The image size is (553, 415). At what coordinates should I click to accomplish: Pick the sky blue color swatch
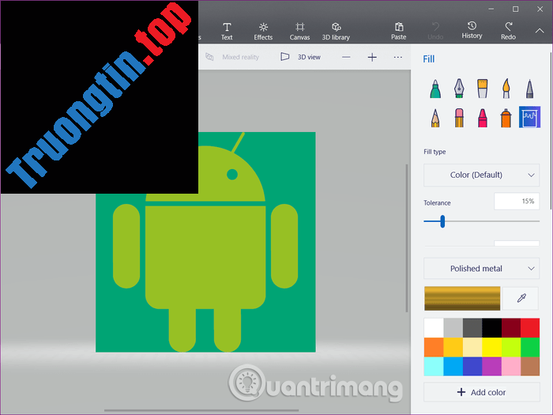453,366
